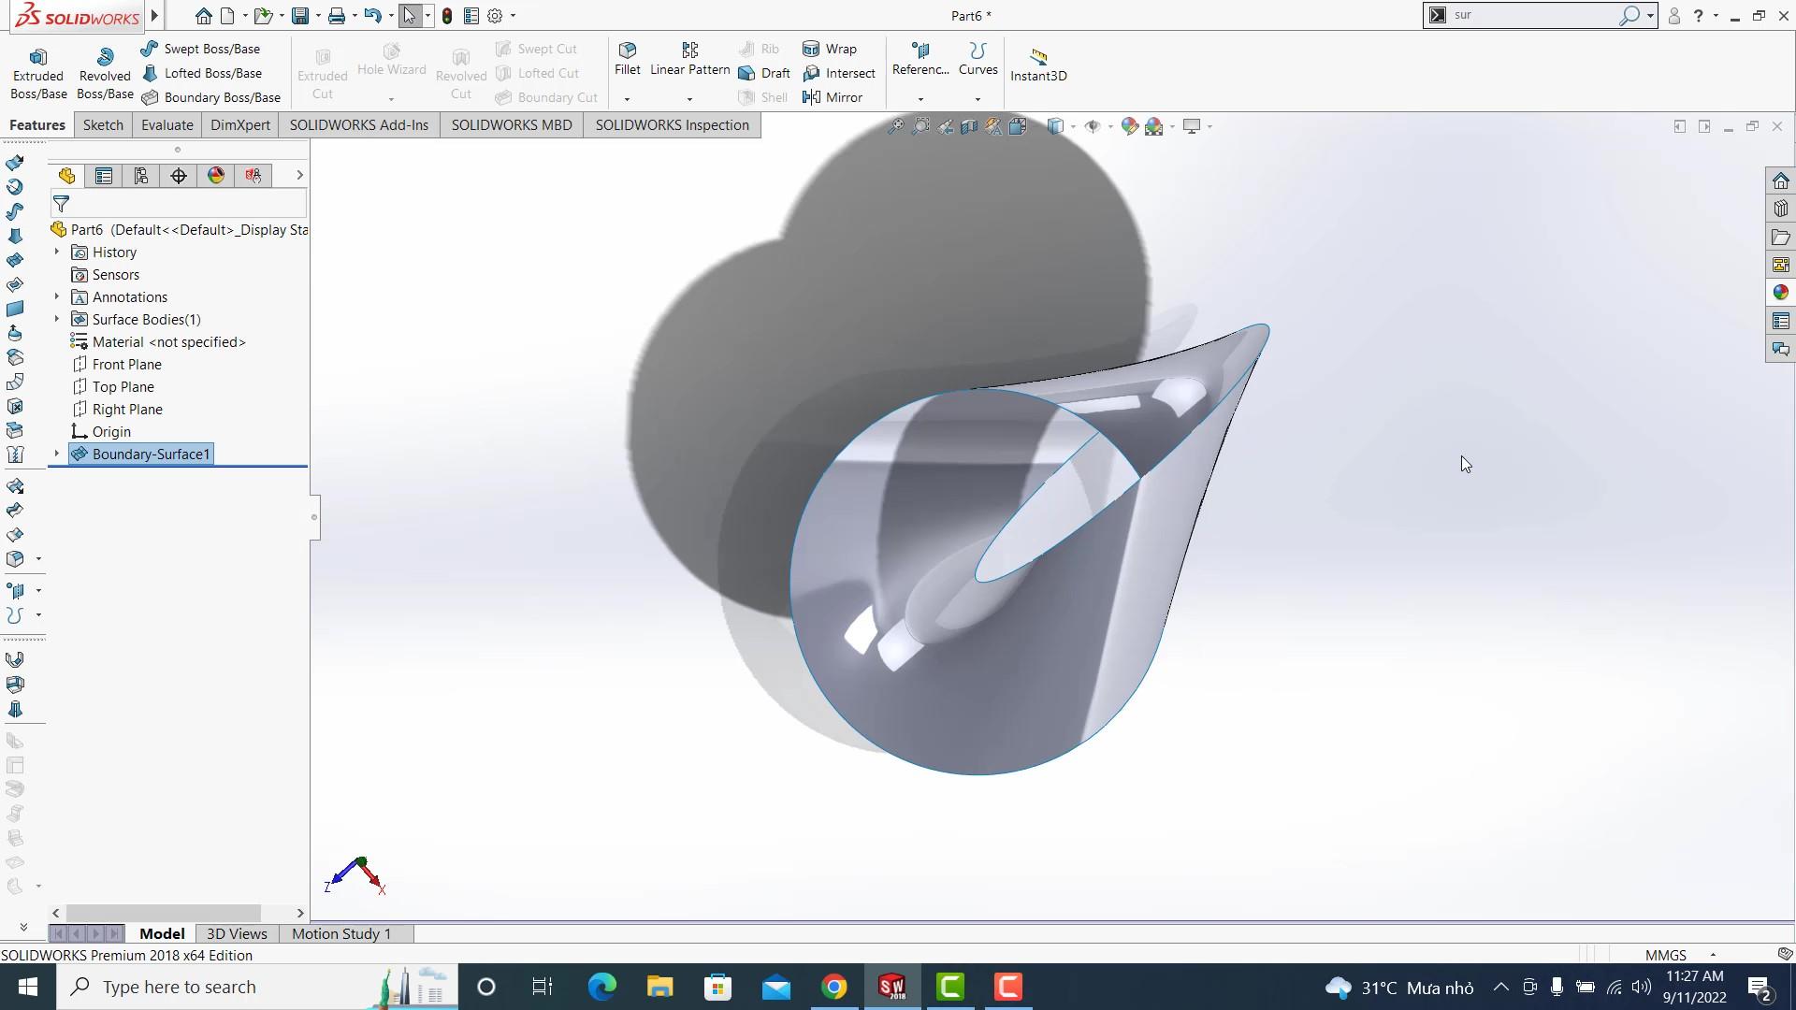The image size is (1796, 1010).
Task: Open the Display Style dropdown arrow
Action: tap(1073, 126)
